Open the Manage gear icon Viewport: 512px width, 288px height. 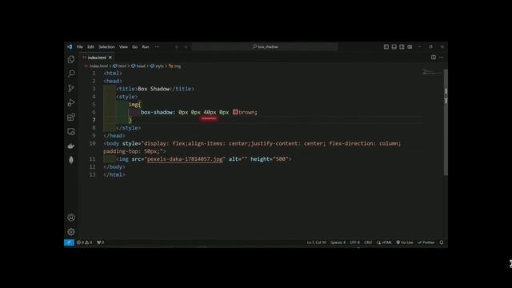71,232
